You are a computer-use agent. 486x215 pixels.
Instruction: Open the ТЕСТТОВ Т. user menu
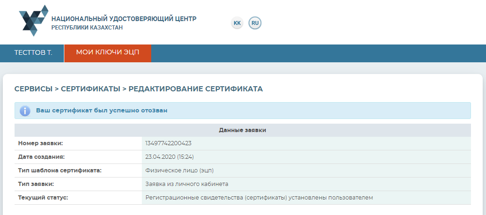tap(33, 53)
